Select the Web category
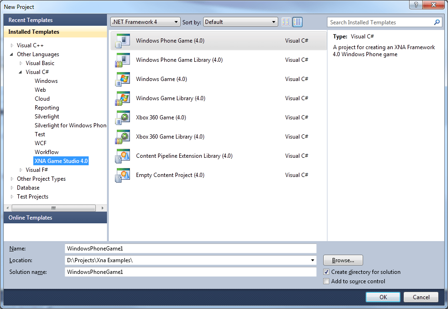The height and width of the screenshot is (309, 448). (x=40, y=90)
